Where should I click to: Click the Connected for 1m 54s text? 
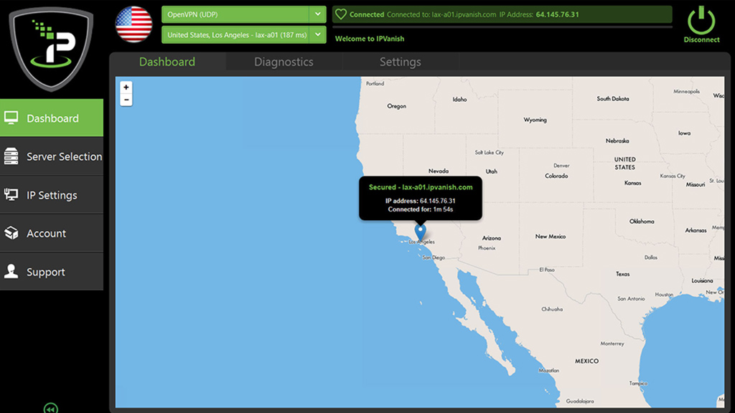[421, 209]
